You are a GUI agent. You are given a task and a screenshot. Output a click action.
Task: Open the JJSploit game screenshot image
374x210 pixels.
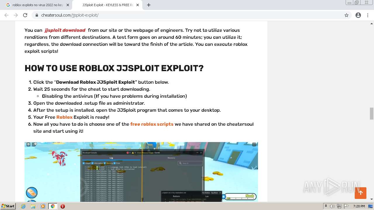[141, 172]
